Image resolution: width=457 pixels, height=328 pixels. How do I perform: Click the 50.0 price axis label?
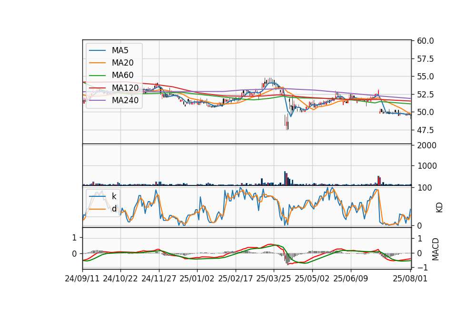(425, 112)
